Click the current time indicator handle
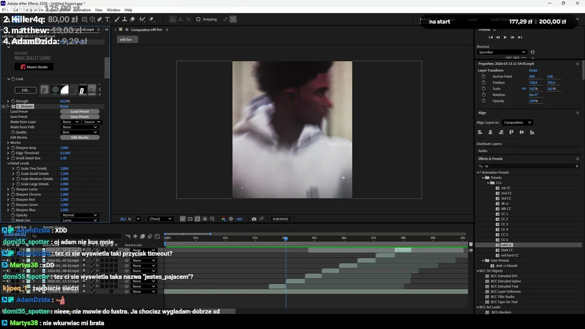 285,239
